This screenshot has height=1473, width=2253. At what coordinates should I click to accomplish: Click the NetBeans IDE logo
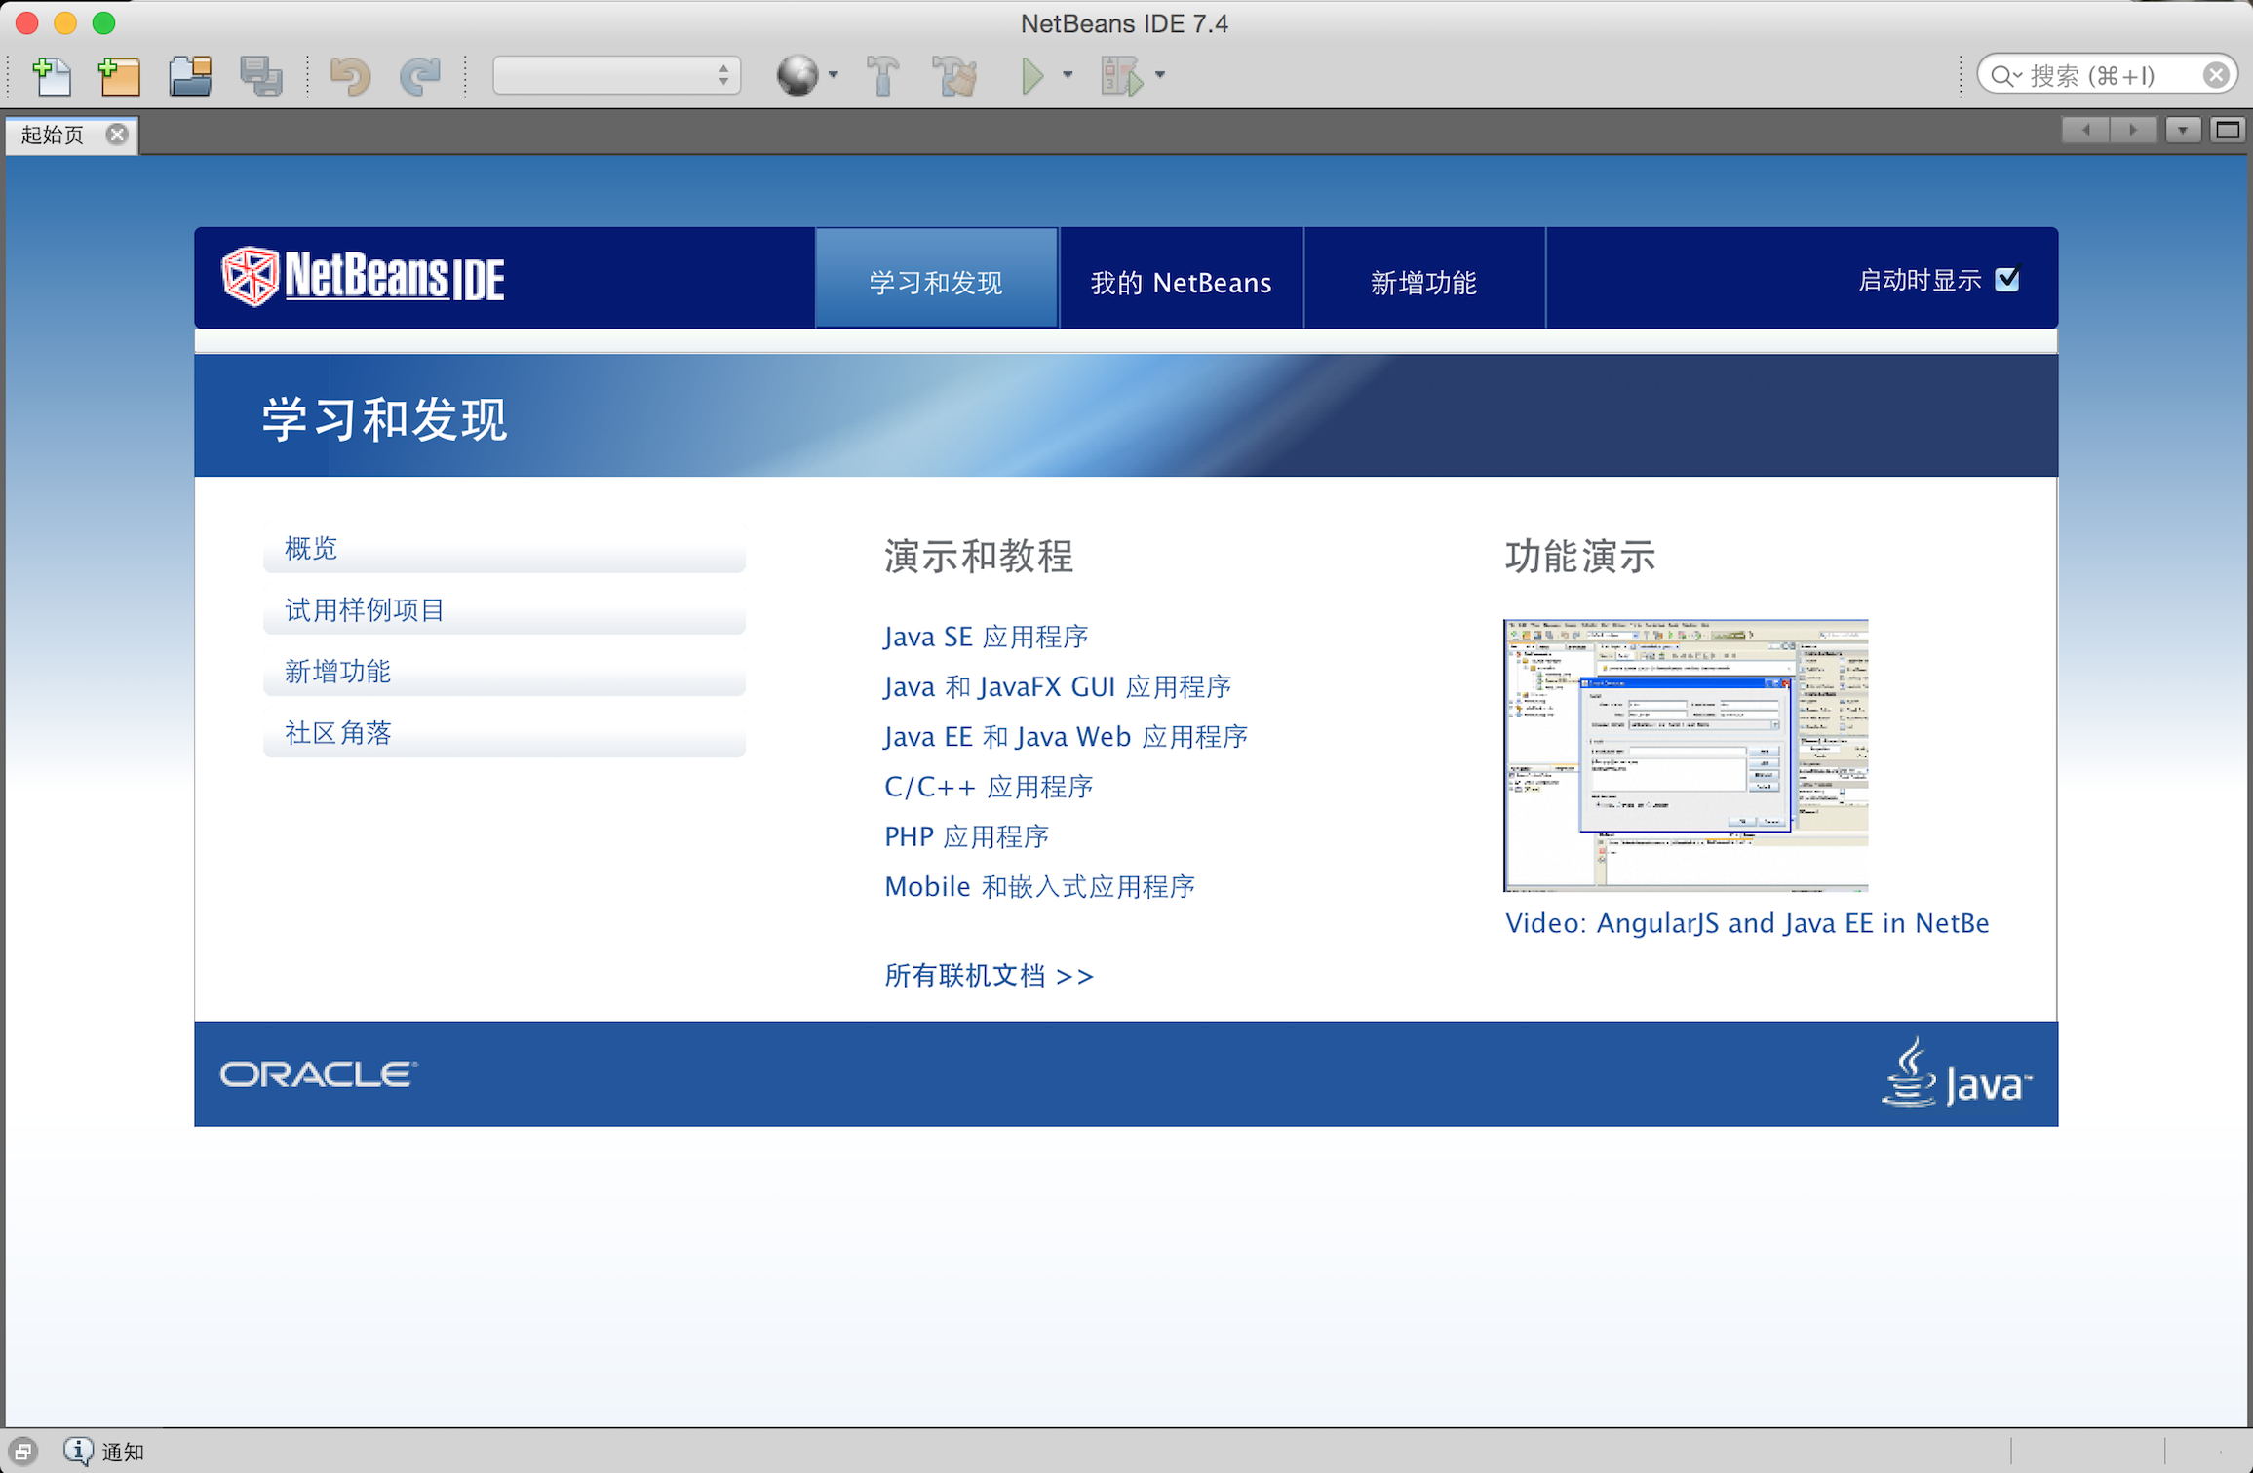pyautogui.click(x=363, y=277)
